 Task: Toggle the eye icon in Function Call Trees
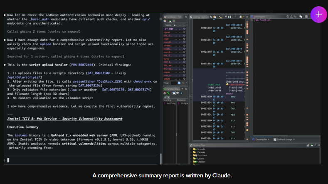(178, 93)
